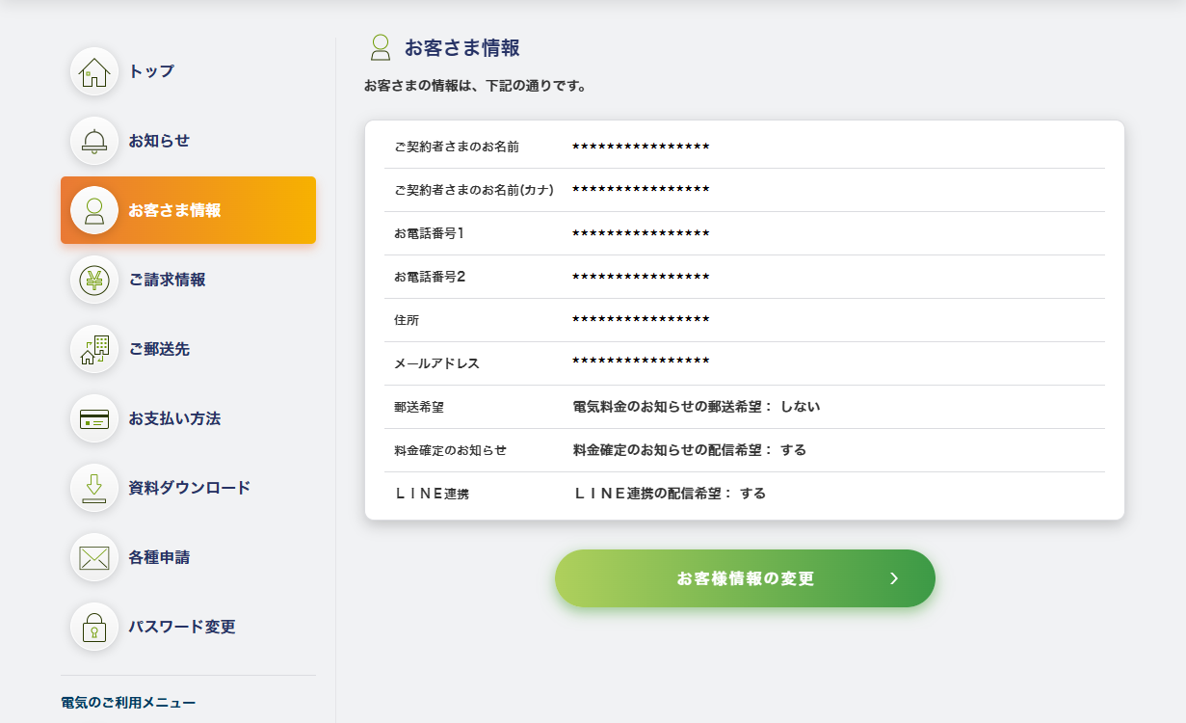Click the お客さまの情報は、下記の通りです。 description text
Image resolution: width=1186 pixels, height=723 pixels.
[476, 86]
